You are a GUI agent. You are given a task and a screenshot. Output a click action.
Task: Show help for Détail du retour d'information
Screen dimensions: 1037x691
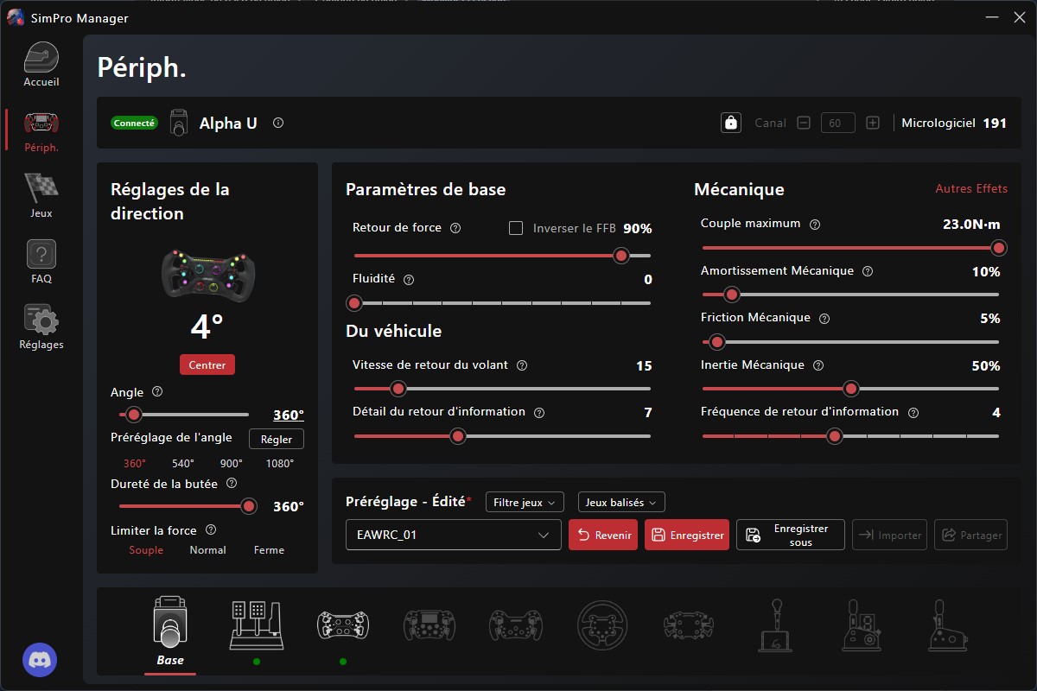pyautogui.click(x=539, y=413)
